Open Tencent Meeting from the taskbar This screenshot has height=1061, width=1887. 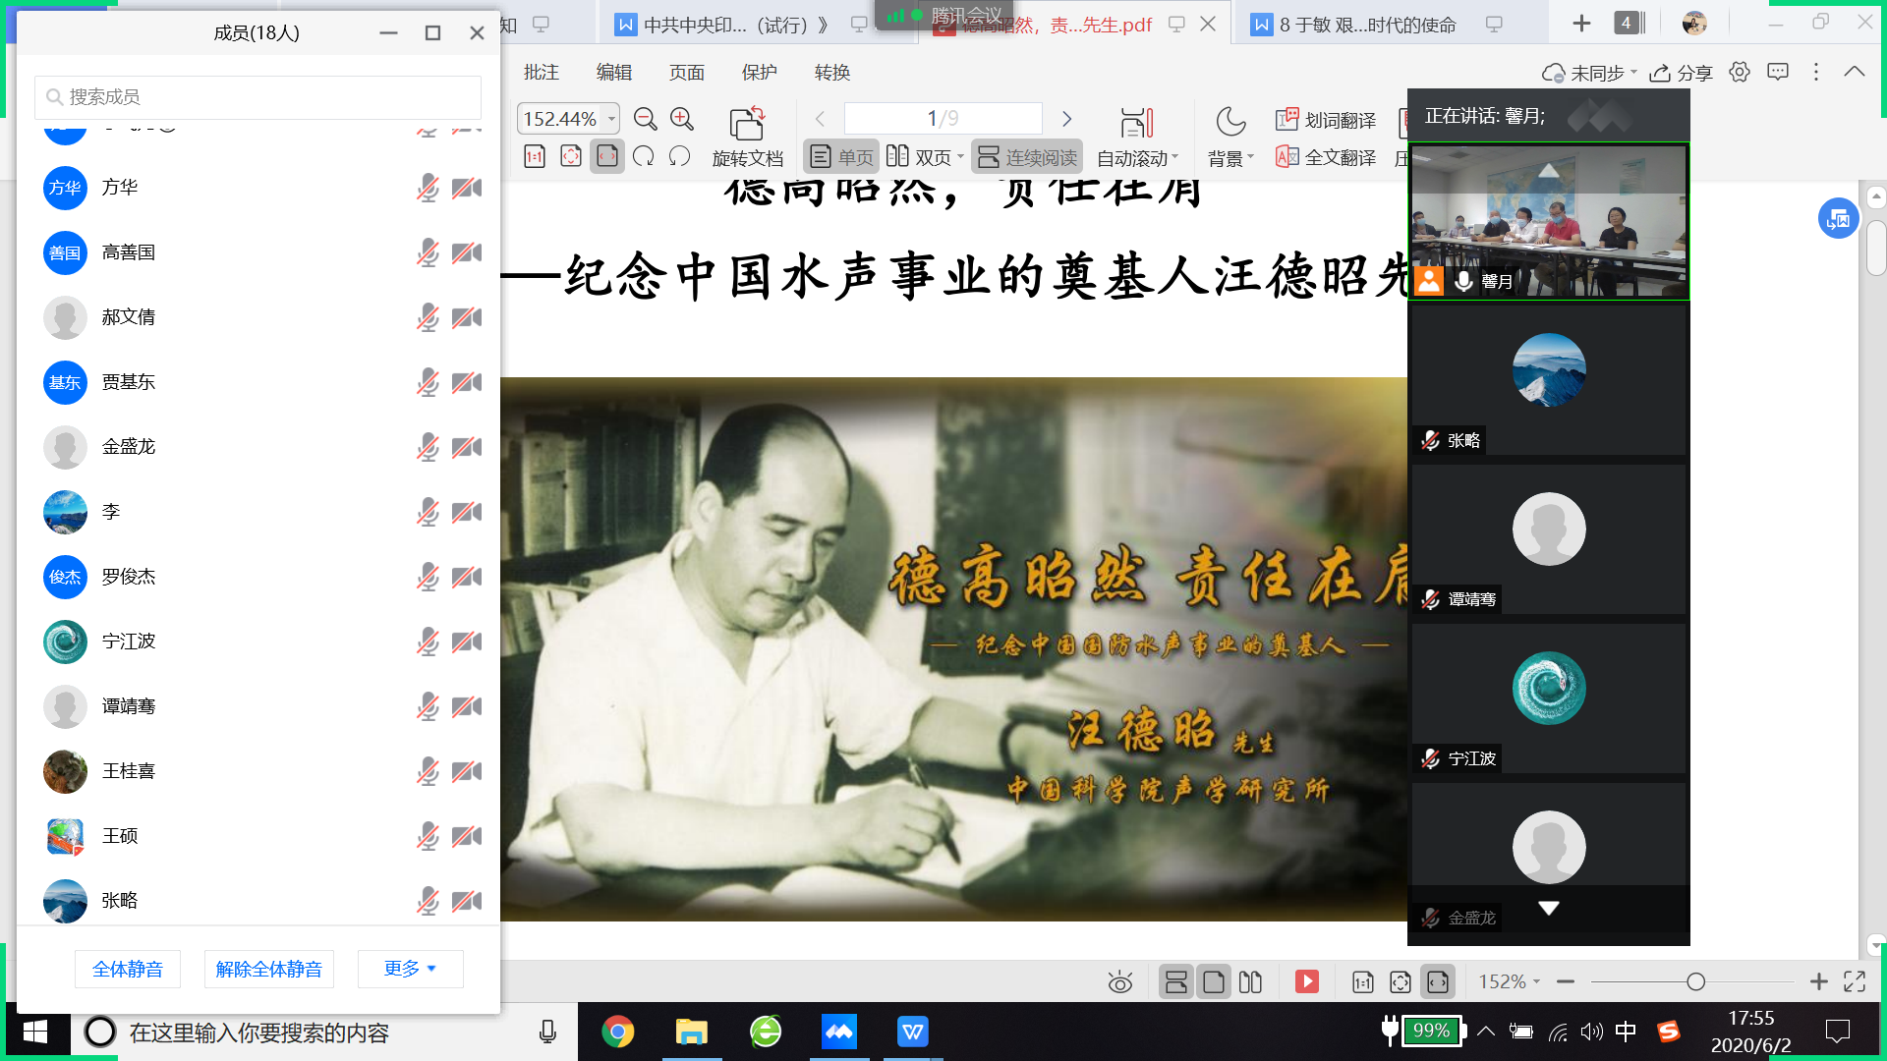click(838, 1032)
